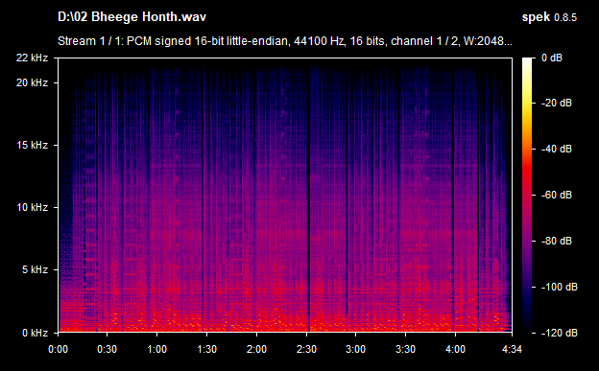Click the 5 kHz axis label
Image resolution: width=599 pixels, height=371 pixels.
35,269
